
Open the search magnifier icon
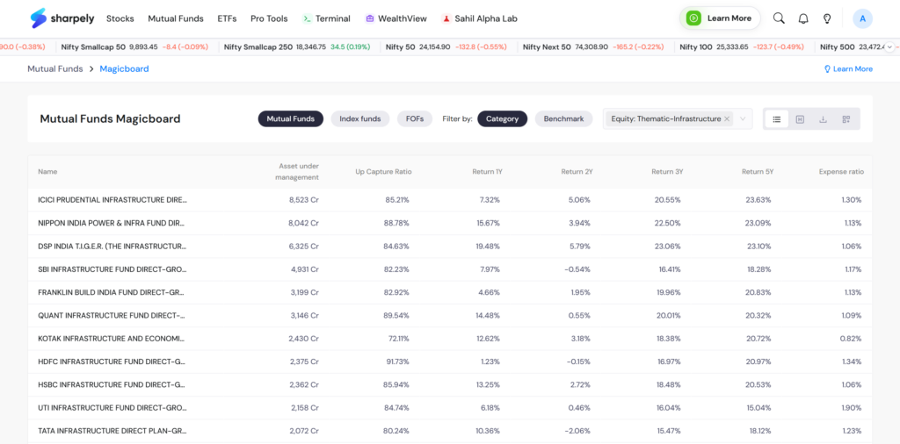click(x=779, y=18)
